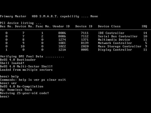
Task: Click "Serial Bus Controller" device class
Action: click(x=118, y=36)
